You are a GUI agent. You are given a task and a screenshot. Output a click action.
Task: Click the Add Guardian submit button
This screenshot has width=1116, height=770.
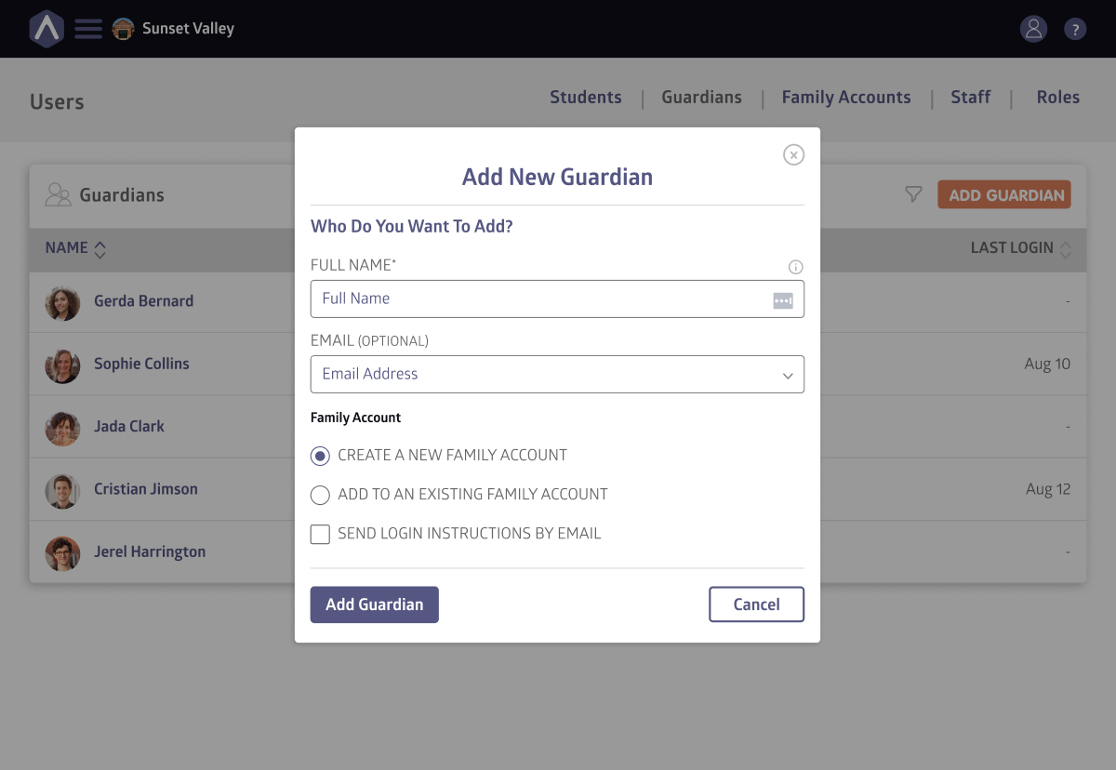coord(374,604)
